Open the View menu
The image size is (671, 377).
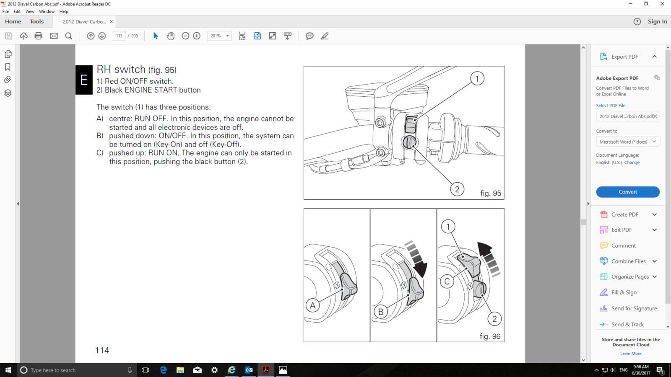pyautogui.click(x=30, y=11)
